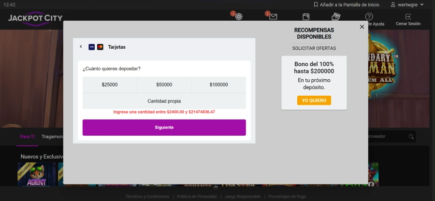Image resolution: width=435 pixels, height=201 pixels.
Task: Click the YO QUIERO bonus button
Action: click(x=314, y=100)
